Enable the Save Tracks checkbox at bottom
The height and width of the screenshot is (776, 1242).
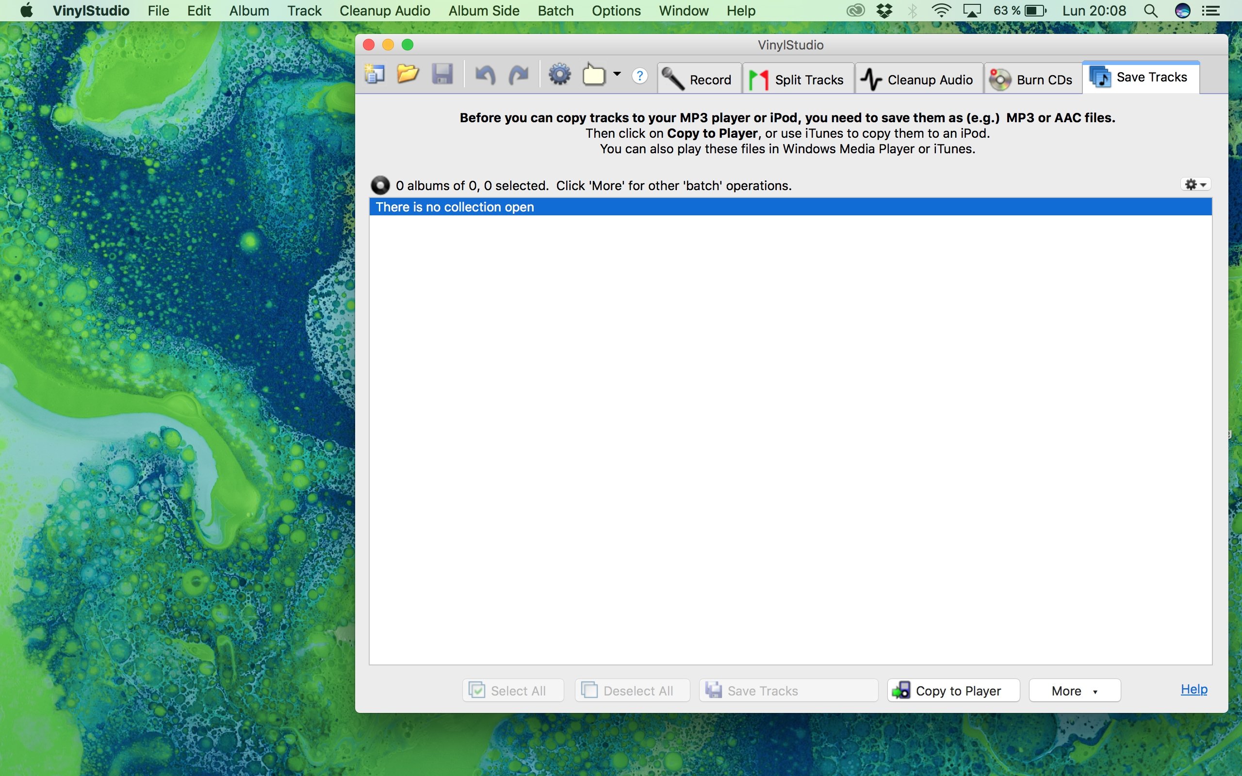(750, 689)
